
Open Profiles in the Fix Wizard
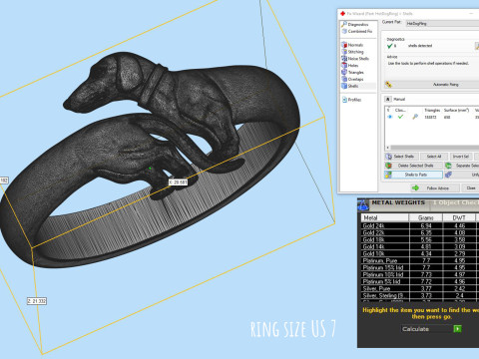[x=351, y=100]
